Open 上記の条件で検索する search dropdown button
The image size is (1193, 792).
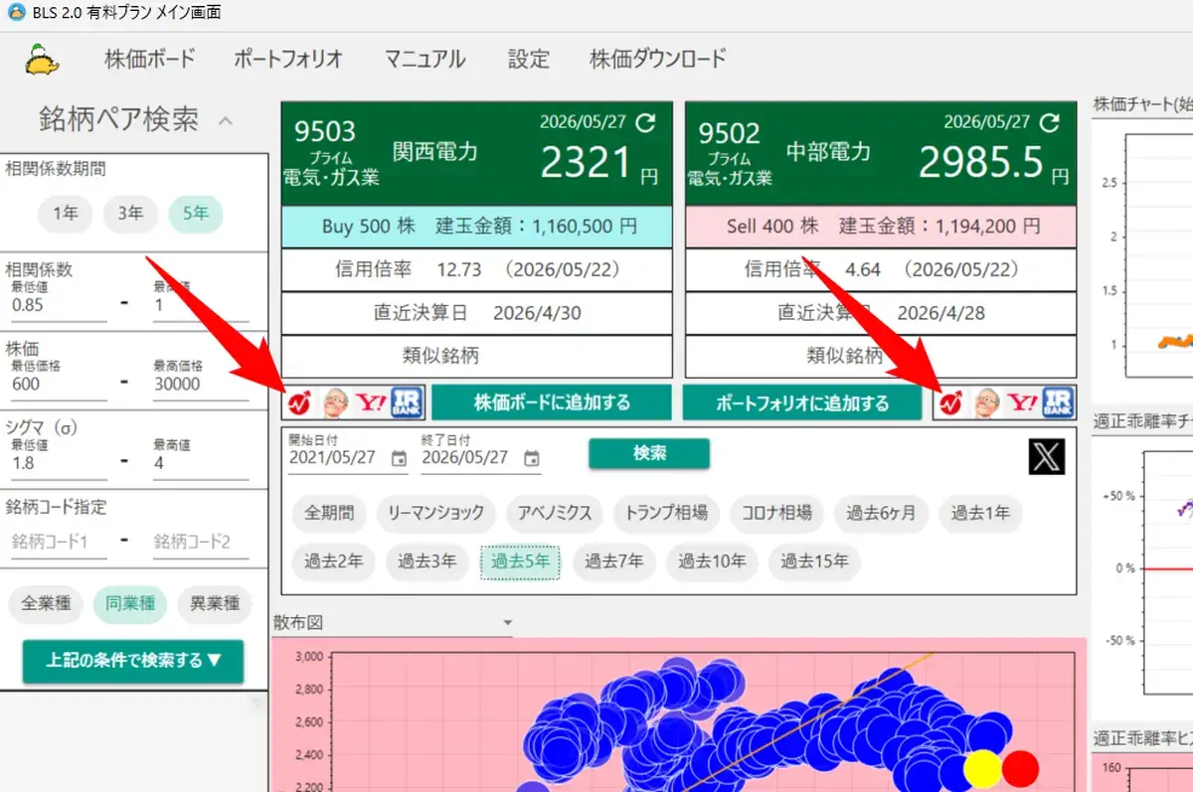(x=133, y=661)
